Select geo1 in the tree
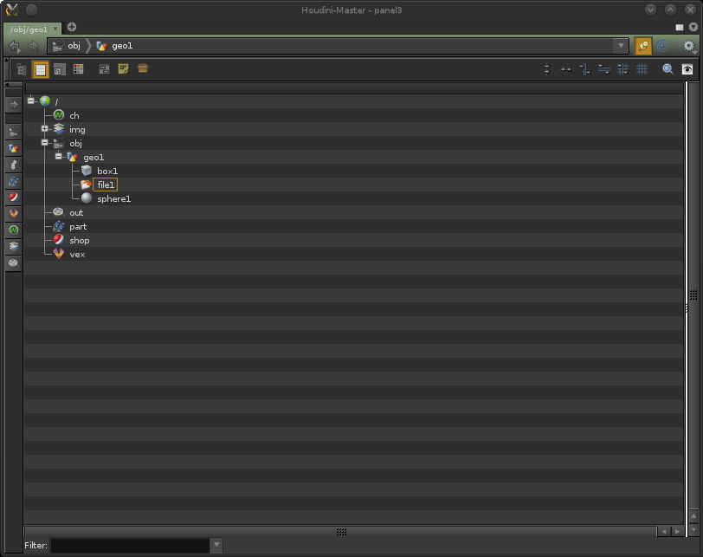 [x=94, y=158]
